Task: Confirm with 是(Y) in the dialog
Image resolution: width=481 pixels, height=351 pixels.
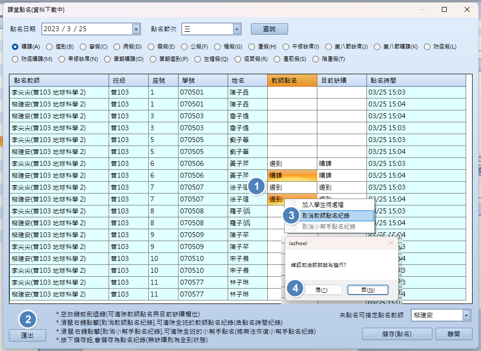Action: click(x=322, y=290)
